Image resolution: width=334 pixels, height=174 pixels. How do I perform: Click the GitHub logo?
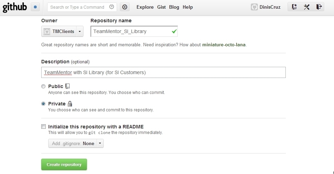click(15, 7)
